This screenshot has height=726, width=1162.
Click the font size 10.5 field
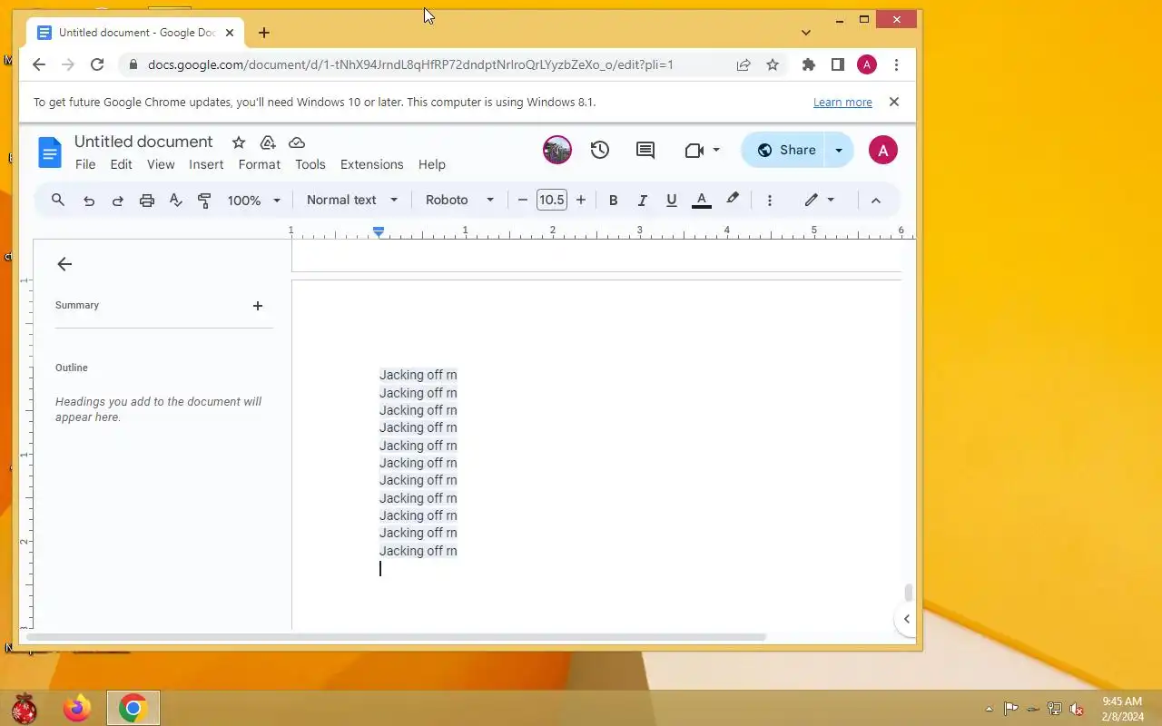551,200
